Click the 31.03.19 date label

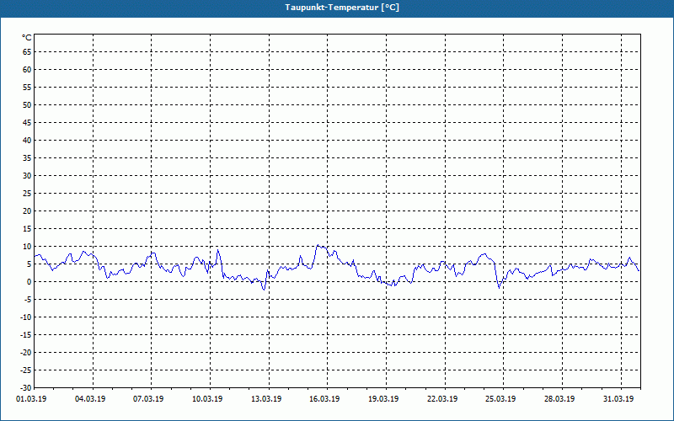618,398
